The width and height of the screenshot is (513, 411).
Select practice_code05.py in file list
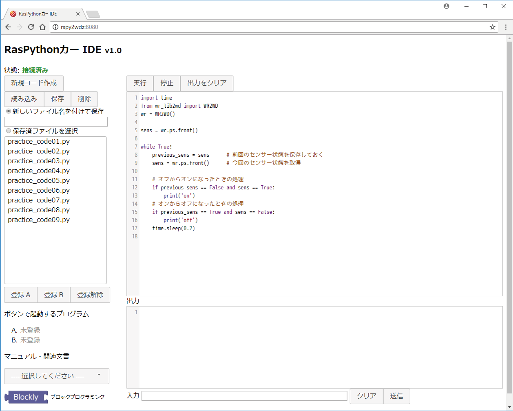(x=55, y=180)
